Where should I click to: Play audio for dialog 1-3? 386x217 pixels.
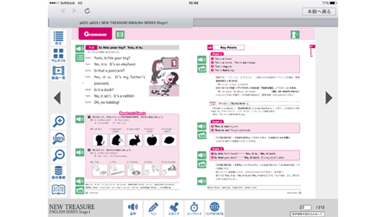[80, 49]
